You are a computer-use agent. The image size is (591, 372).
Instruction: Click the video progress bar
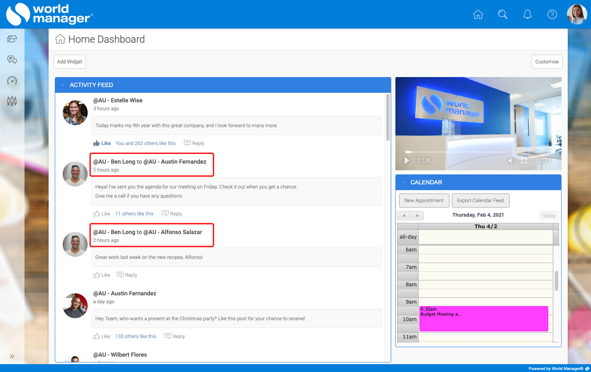click(x=478, y=152)
